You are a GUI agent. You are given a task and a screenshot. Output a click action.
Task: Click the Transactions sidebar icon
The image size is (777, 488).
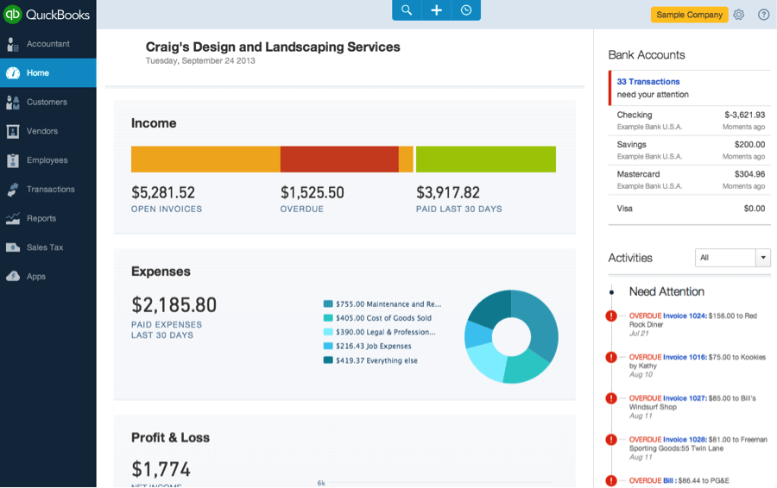point(12,189)
